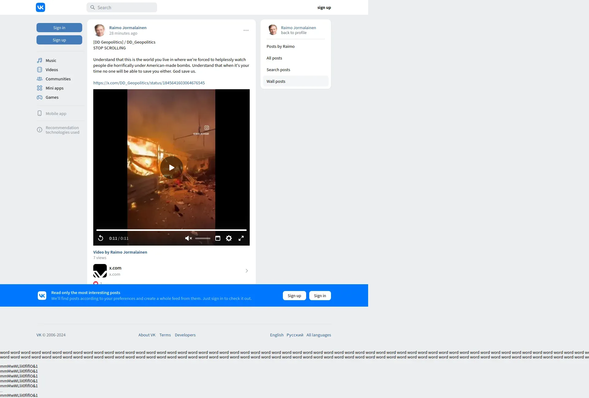Screen dimensions: 589x398
Task: Open video settings gear icon
Action: tap(229, 238)
